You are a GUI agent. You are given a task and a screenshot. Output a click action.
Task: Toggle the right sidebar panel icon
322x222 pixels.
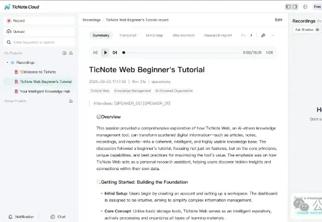tap(295, 7)
